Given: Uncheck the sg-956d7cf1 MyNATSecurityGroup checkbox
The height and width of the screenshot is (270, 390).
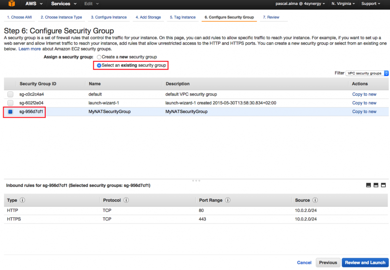Looking at the screenshot, I should [x=10, y=112].
